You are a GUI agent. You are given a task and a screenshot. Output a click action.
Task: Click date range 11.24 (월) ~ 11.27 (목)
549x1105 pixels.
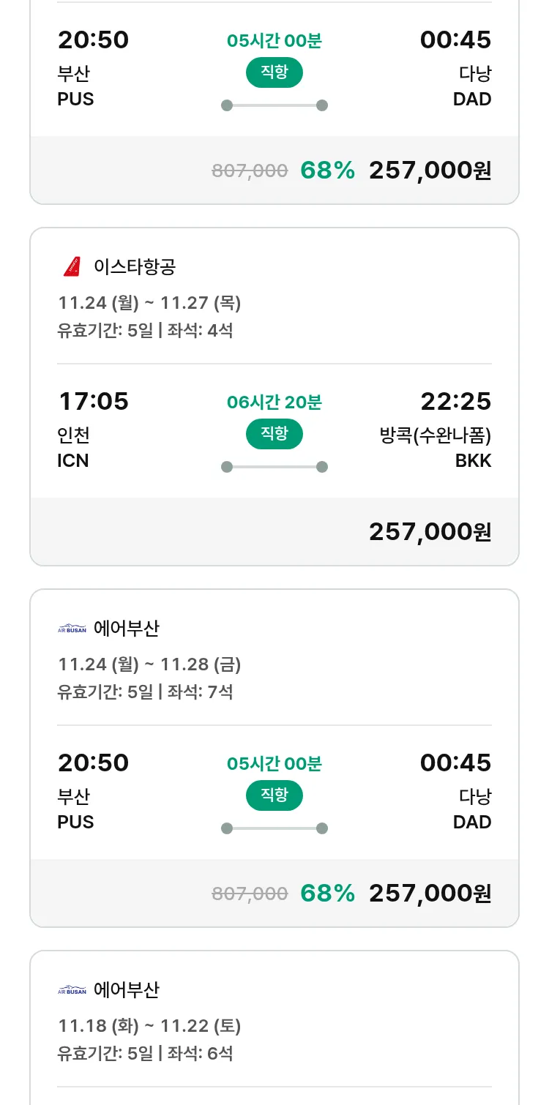(x=149, y=303)
